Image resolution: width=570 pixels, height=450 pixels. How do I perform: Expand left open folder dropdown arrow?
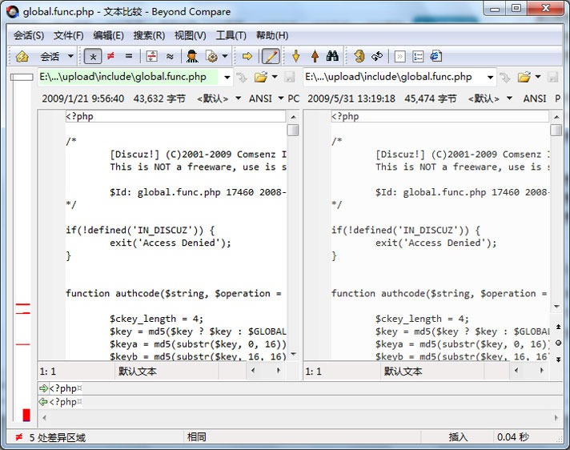click(275, 77)
